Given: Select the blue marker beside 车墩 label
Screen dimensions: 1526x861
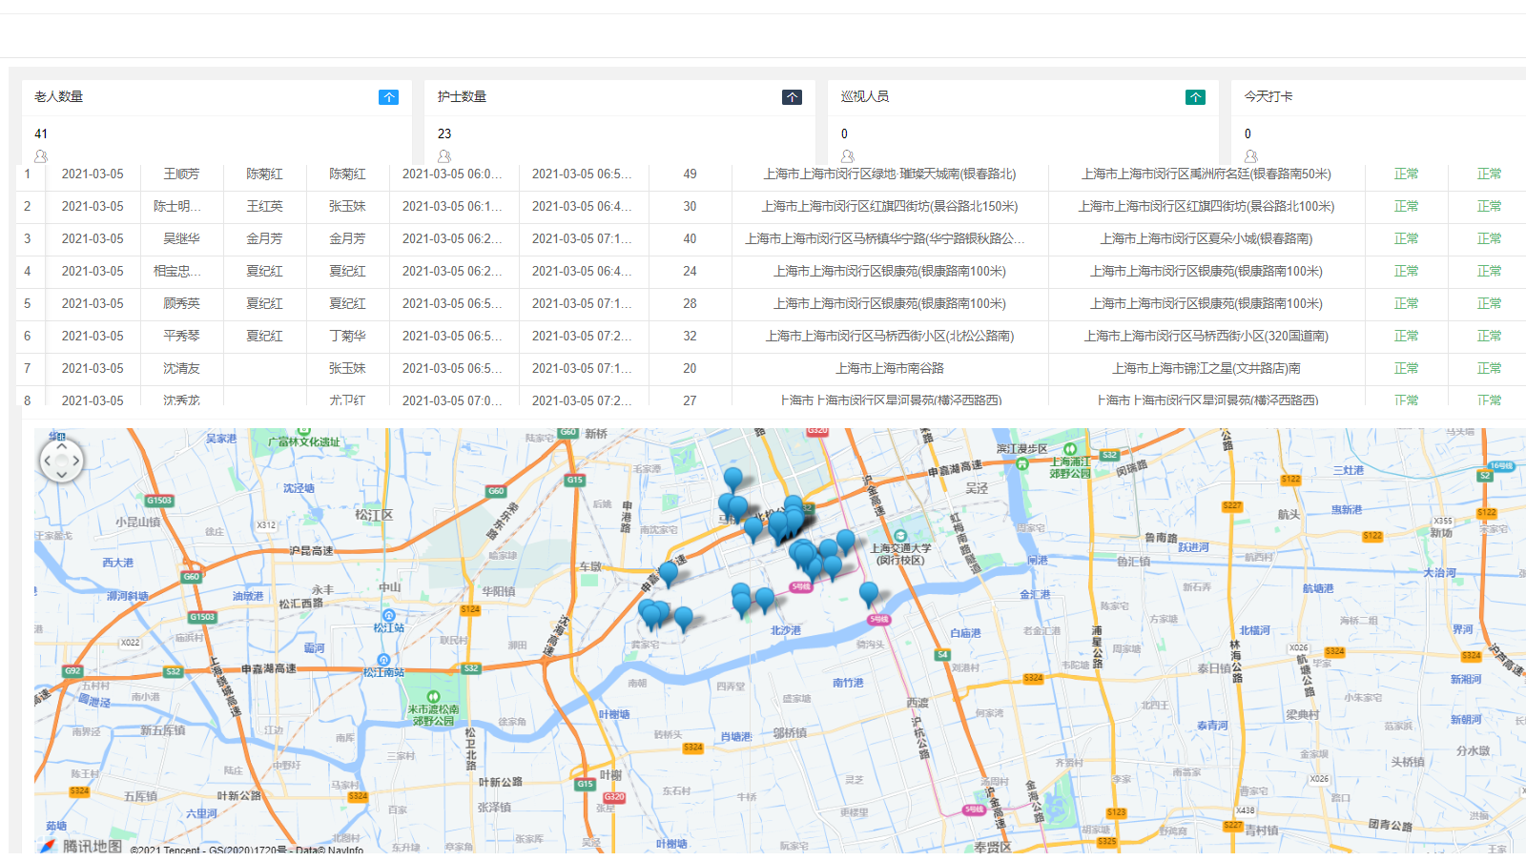Looking at the screenshot, I should 669,573.
